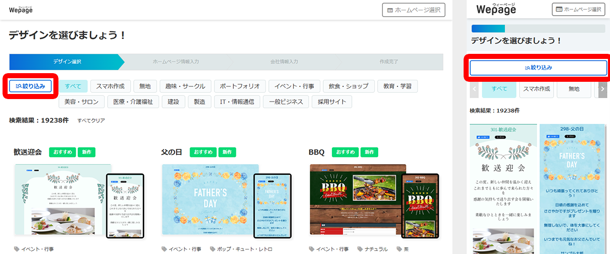Image resolution: width=610 pixels, height=254 pixels.
Task: Click right arrow of mobile category carousel
Action: tap(602, 89)
